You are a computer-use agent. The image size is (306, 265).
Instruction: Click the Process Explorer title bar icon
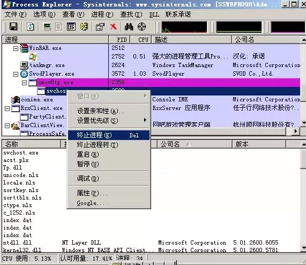click(6, 4)
